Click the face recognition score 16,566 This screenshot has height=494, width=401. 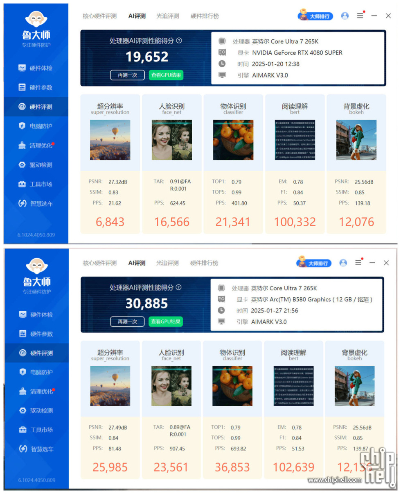[x=172, y=222]
